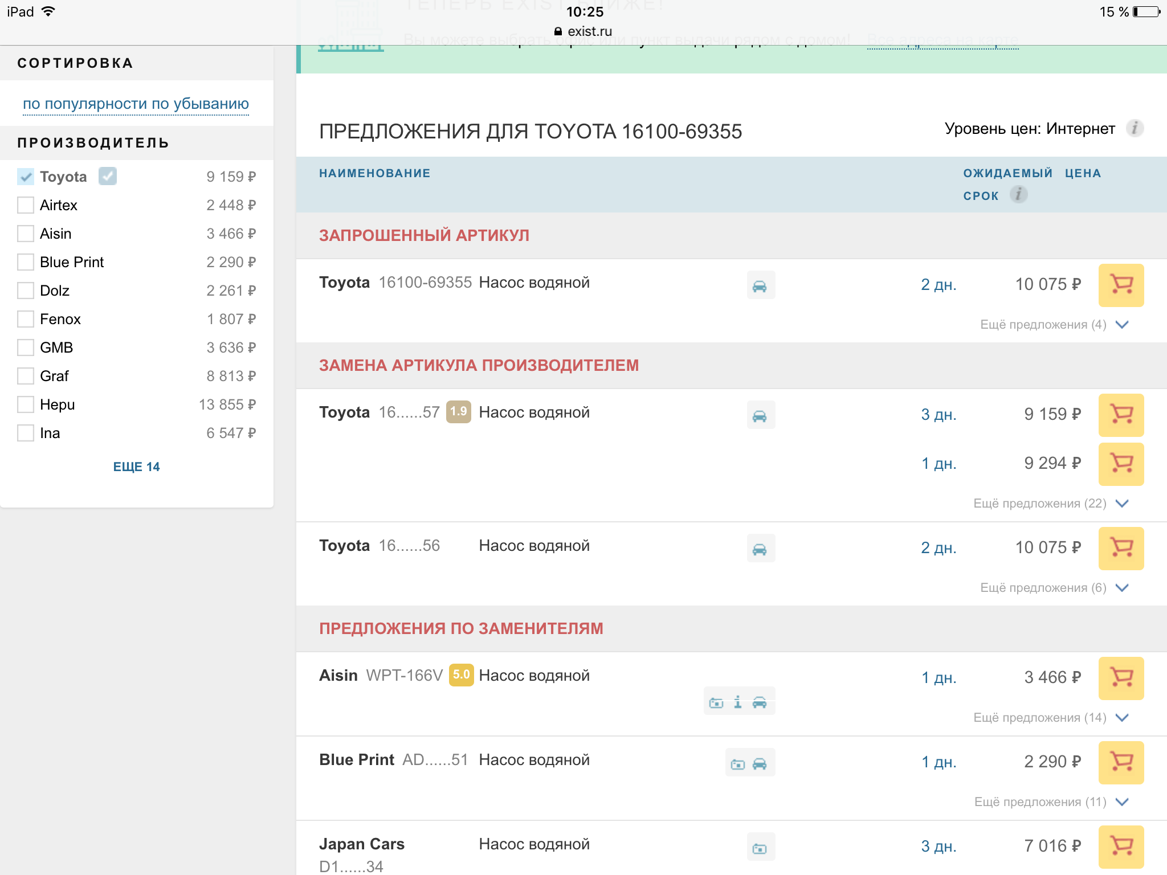Add Toyota 9 294 ₽ offer to cart
The height and width of the screenshot is (875, 1167).
(x=1121, y=464)
